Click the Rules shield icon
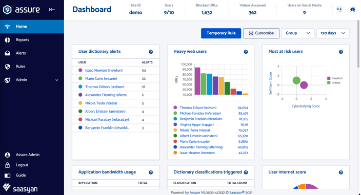The width and height of the screenshot is (361, 195). point(7,67)
